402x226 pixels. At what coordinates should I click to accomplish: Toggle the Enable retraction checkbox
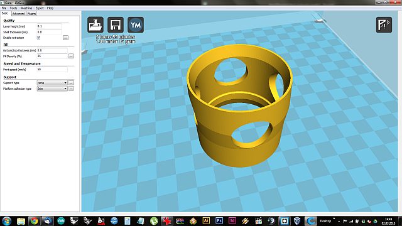[38, 38]
